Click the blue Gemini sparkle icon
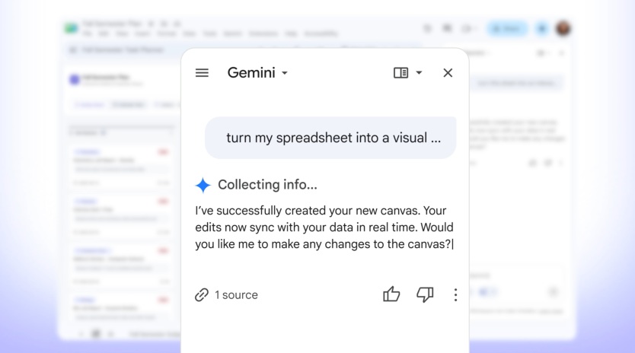 (203, 185)
